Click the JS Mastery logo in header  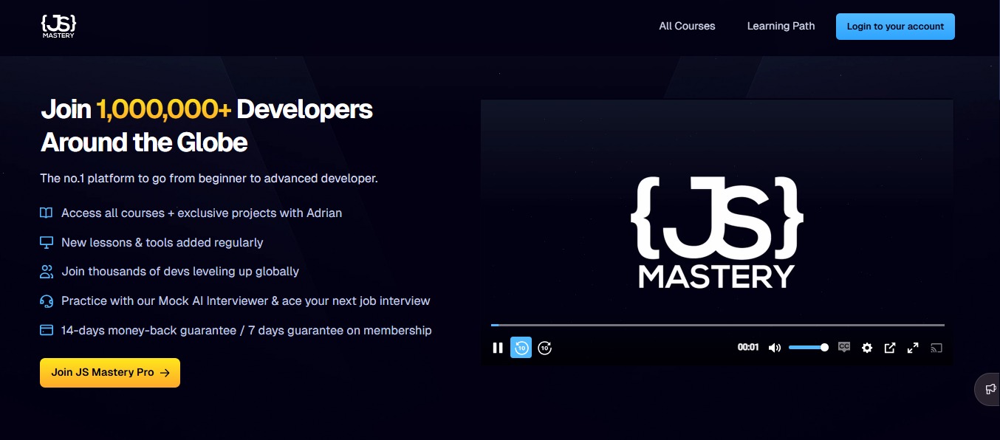tap(58, 26)
